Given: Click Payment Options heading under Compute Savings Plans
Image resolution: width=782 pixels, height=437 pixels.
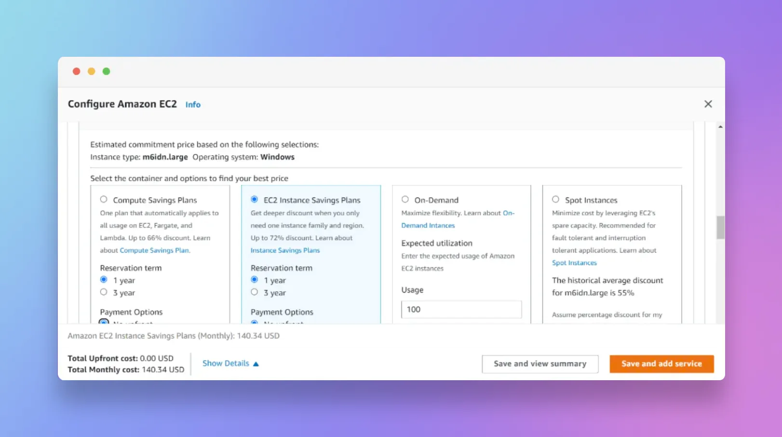Looking at the screenshot, I should pos(131,312).
